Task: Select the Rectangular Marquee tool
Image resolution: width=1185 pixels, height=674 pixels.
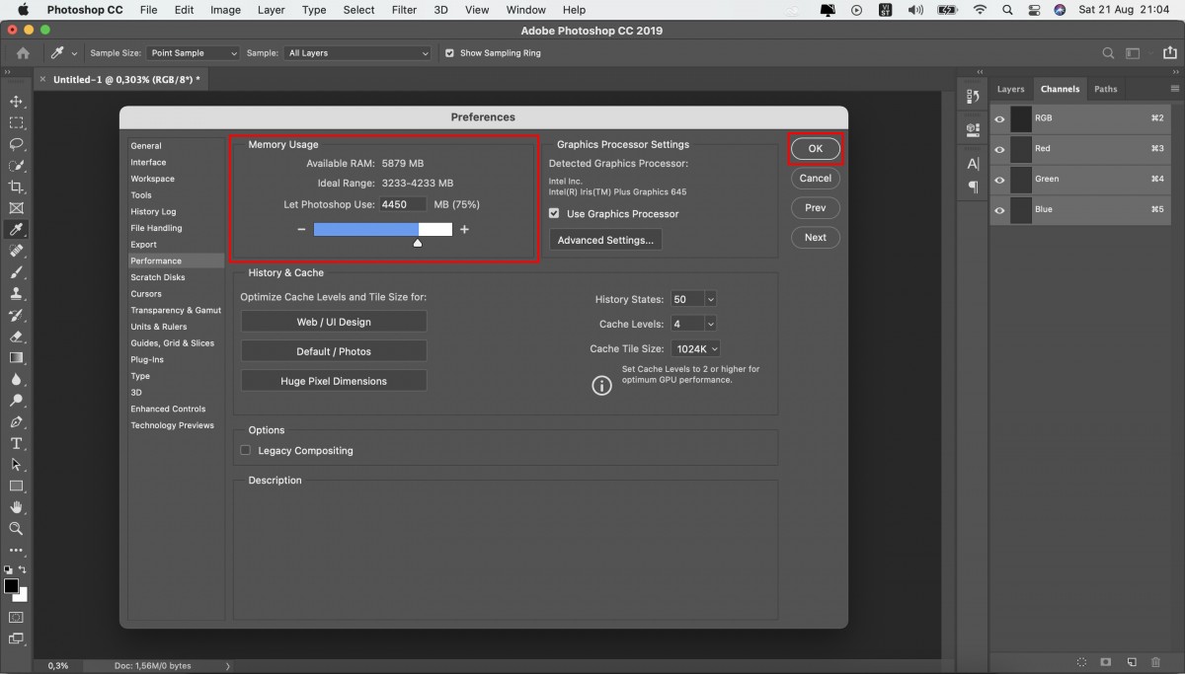Action: (x=16, y=123)
